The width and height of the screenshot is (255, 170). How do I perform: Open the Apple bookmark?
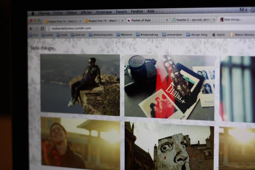[x=219, y=35]
